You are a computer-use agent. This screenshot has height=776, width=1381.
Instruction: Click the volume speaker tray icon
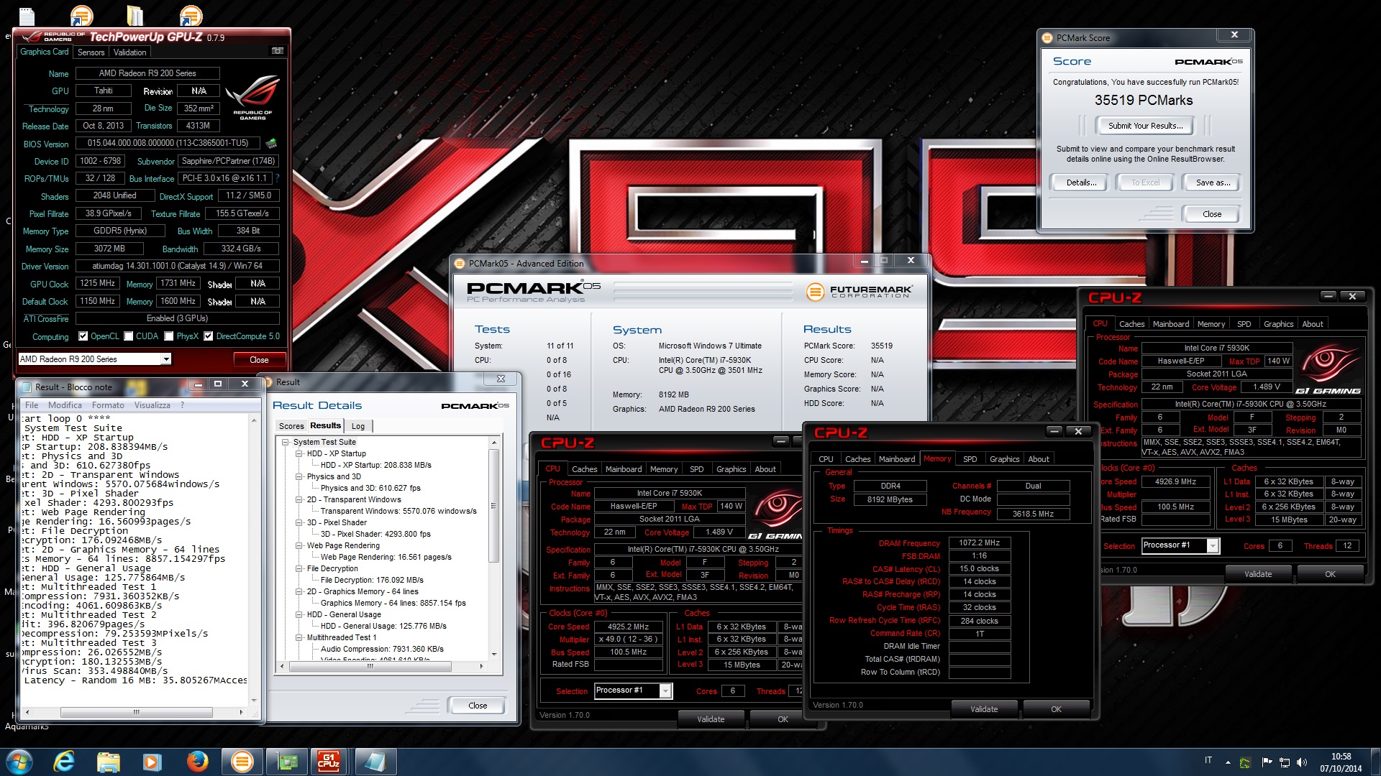[x=1301, y=762]
